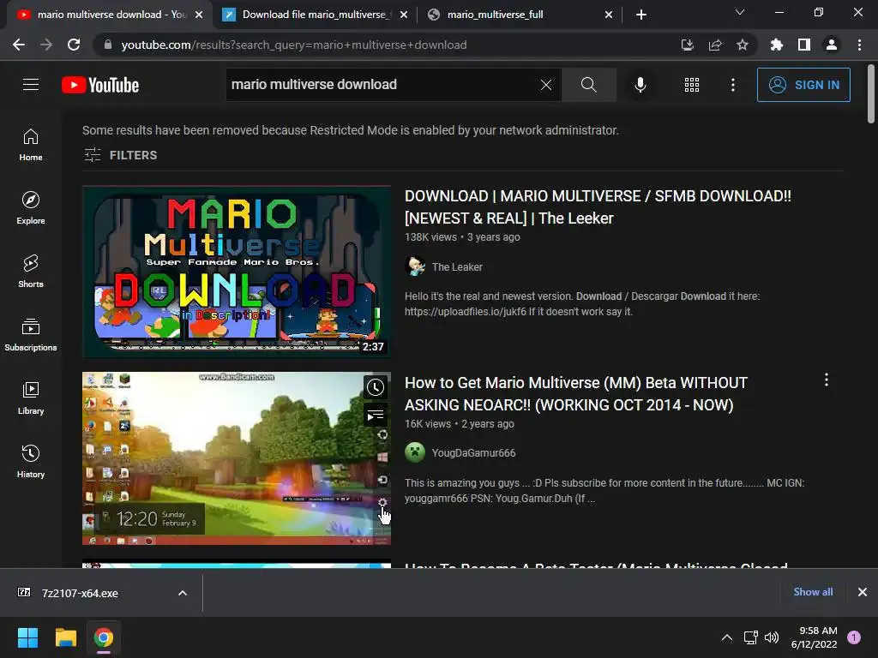Add second video to queue
Screen dimensions: 878x658
pos(376,415)
